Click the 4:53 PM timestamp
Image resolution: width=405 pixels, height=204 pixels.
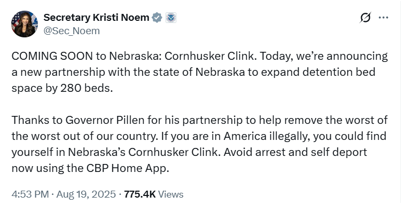pos(30,194)
